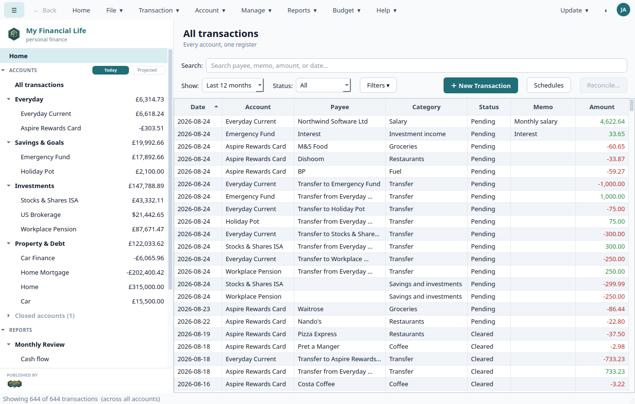Image resolution: width=635 pixels, height=404 pixels.
Task: Open the Filters dropdown button
Action: (x=378, y=85)
